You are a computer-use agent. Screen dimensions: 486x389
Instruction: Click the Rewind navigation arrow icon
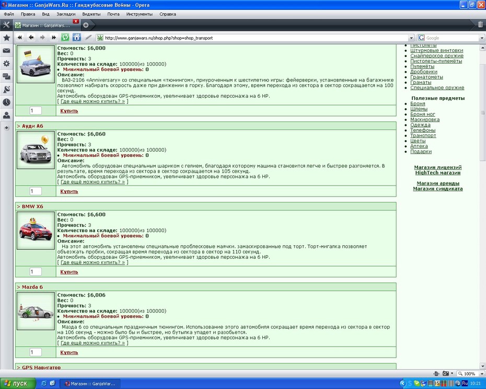(20, 38)
